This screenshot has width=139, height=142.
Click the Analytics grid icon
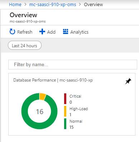click(66, 31)
